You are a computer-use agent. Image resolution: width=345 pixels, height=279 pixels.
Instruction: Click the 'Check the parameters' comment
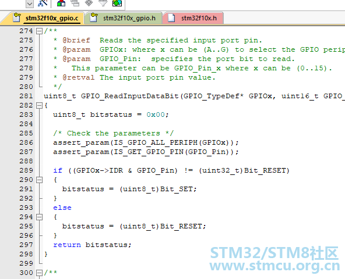point(113,133)
